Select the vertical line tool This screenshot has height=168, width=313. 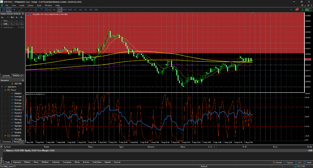coord(26,9)
